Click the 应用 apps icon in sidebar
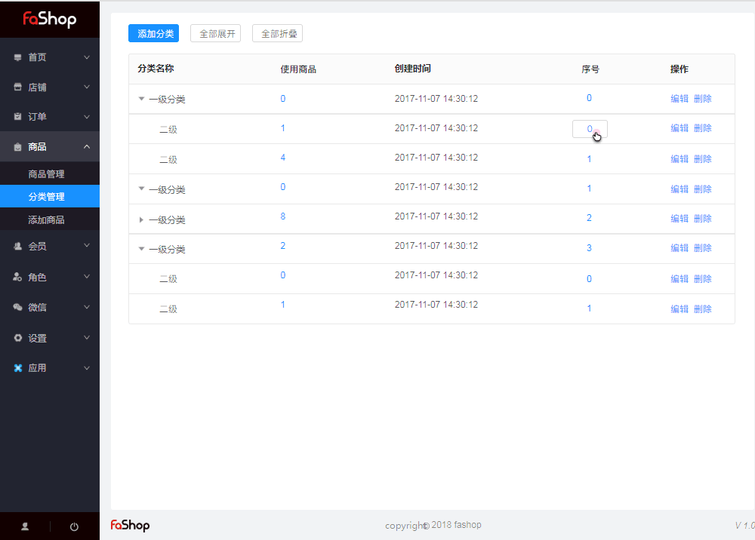Screen dimensions: 755x540 (17, 368)
